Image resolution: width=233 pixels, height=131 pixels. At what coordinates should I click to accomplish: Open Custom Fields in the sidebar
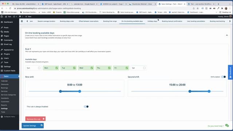coord(9,71)
